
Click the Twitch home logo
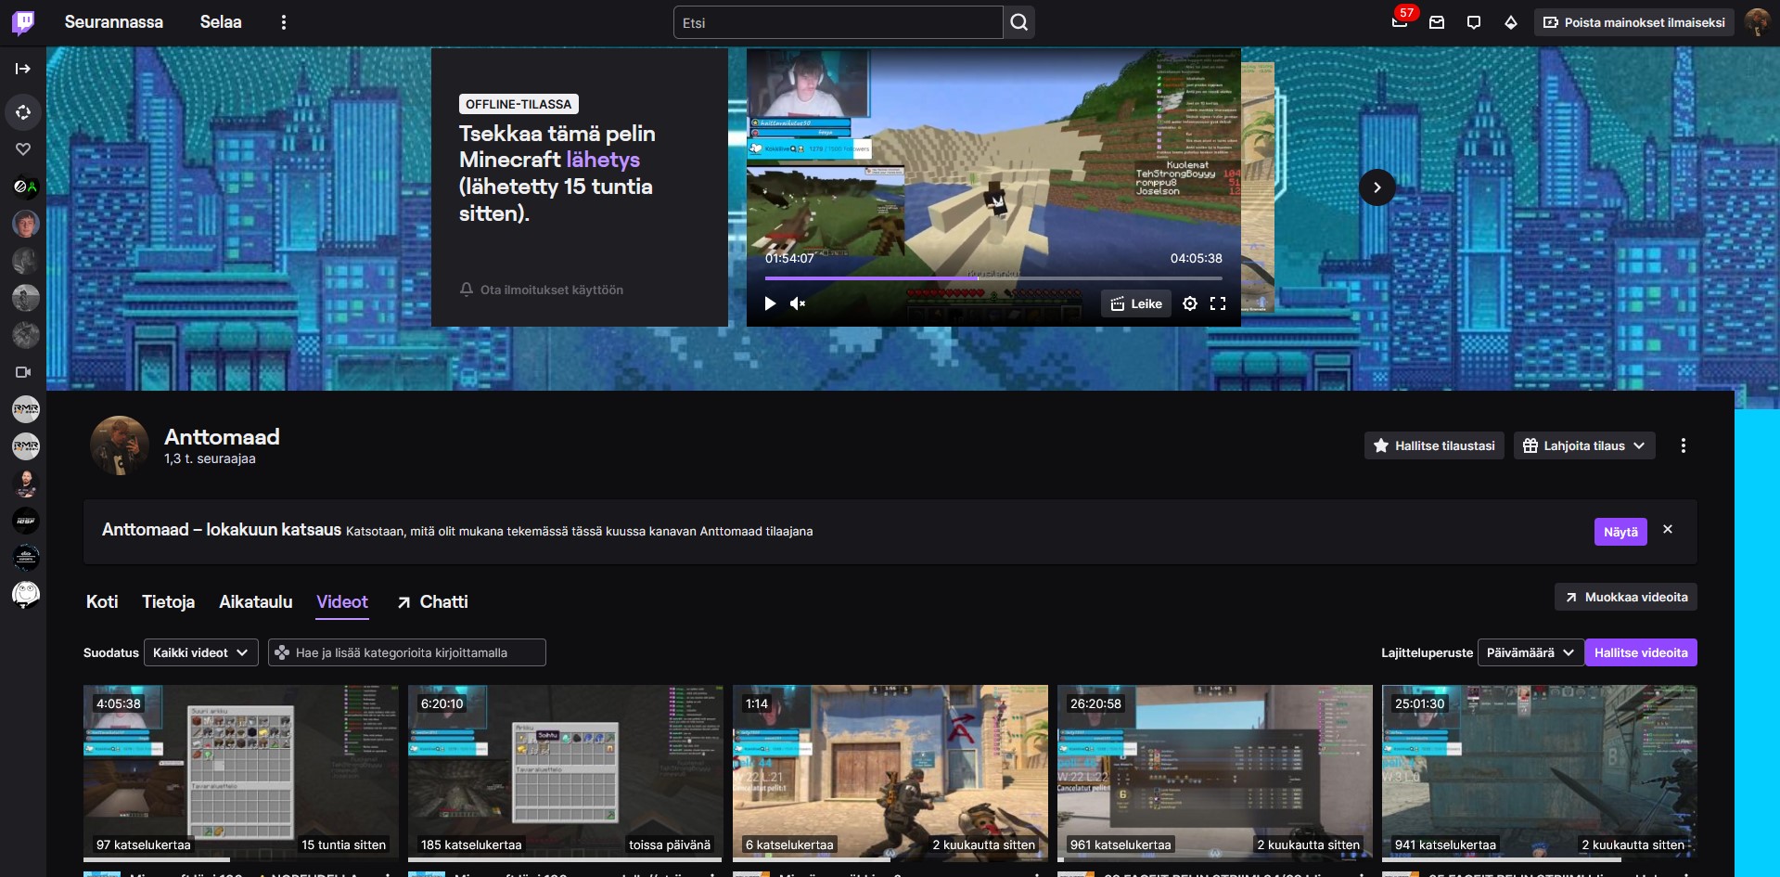click(x=23, y=22)
